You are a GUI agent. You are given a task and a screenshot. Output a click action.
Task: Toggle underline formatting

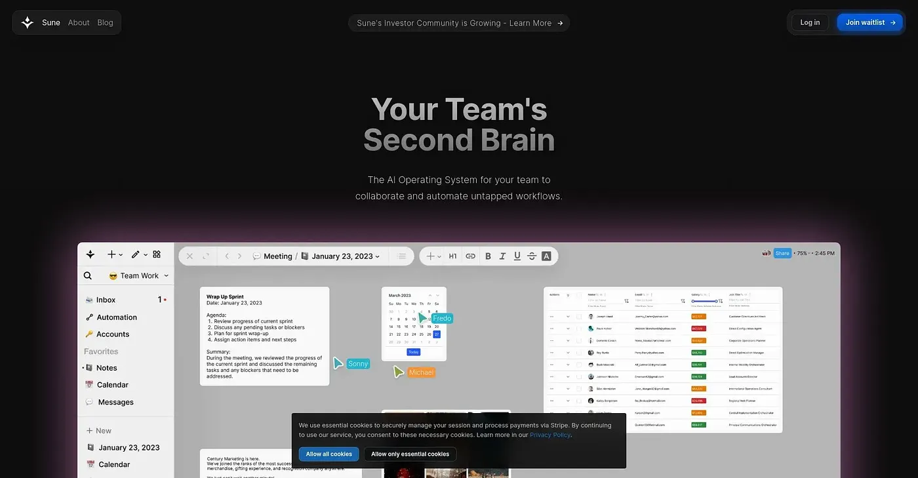(x=517, y=256)
